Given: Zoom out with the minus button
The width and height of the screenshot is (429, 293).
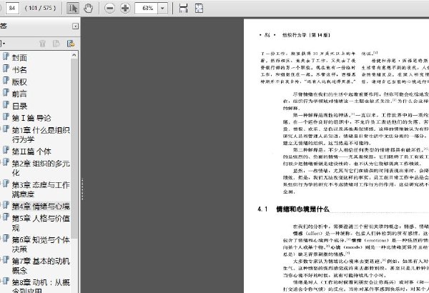Looking at the screenshot, I should point(109,8).
